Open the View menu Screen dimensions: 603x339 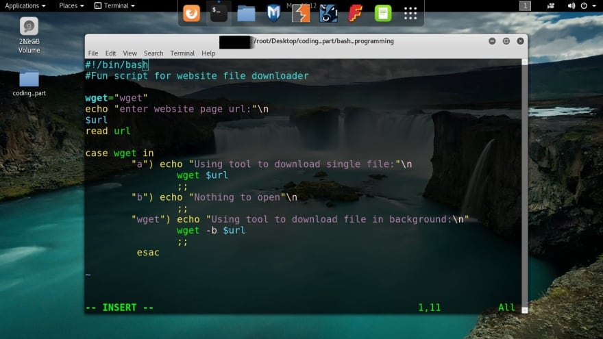pos(130,53)
